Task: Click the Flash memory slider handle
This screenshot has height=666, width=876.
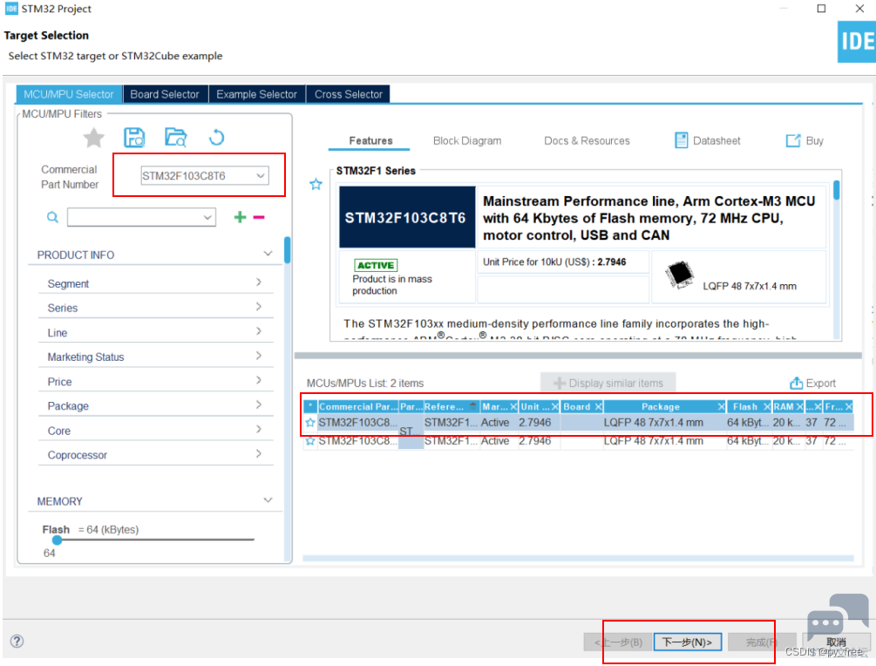Action: (x=57, y=540)
